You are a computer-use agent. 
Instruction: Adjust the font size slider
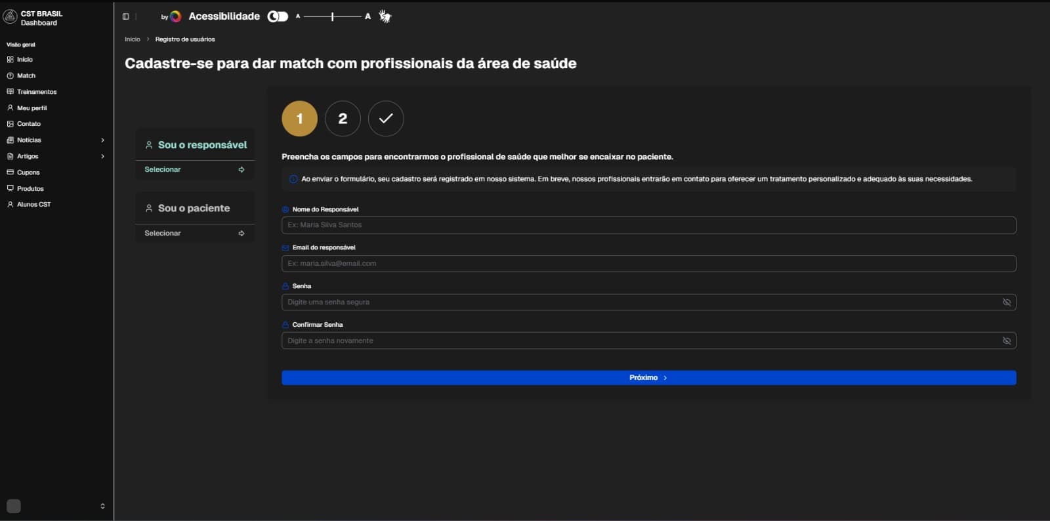point(332,16)
